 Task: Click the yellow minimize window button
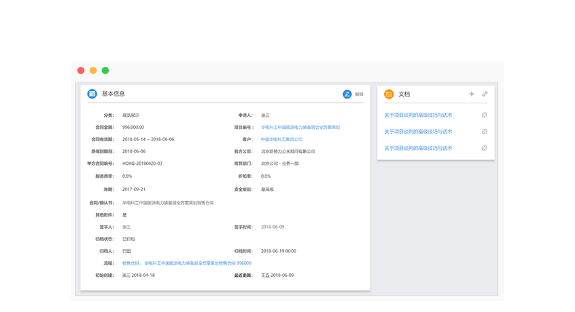[93, 70]
